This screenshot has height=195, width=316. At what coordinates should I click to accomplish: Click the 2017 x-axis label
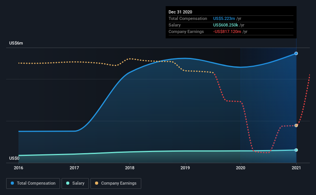(x=74, y=168)
